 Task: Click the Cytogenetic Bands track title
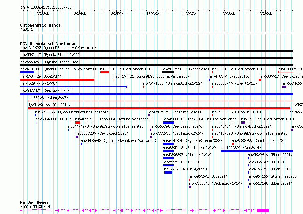tap(41, 25)
